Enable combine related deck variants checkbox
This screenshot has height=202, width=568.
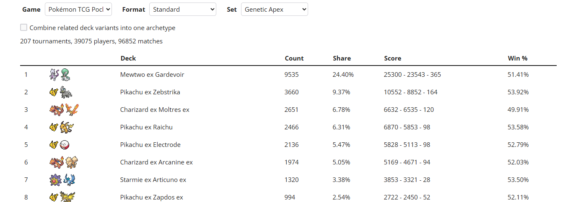[24, 28]
